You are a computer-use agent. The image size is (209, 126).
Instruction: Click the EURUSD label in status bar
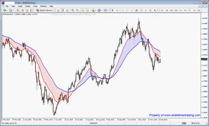[x=94, y=123]
